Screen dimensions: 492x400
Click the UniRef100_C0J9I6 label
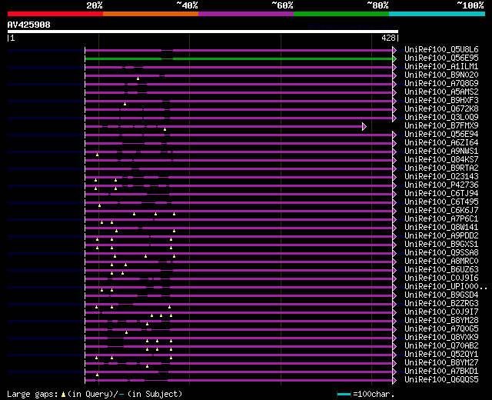click(441, 278)
